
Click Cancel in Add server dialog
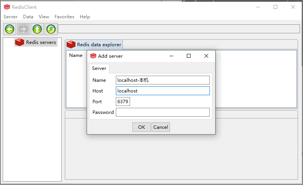click(161, 127)
